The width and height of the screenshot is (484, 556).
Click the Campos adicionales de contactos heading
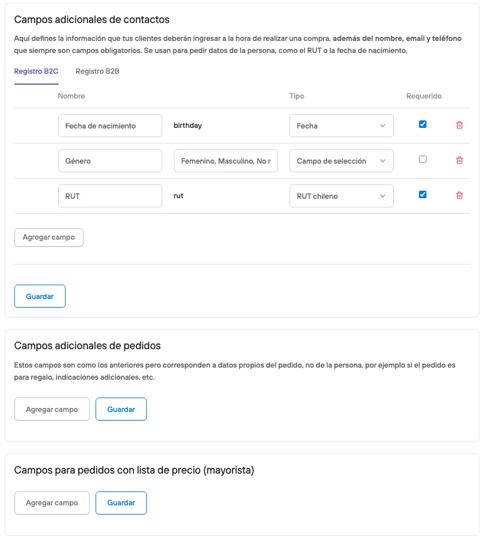92,20
